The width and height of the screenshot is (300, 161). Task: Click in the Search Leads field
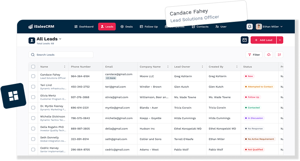click(61, 55)
